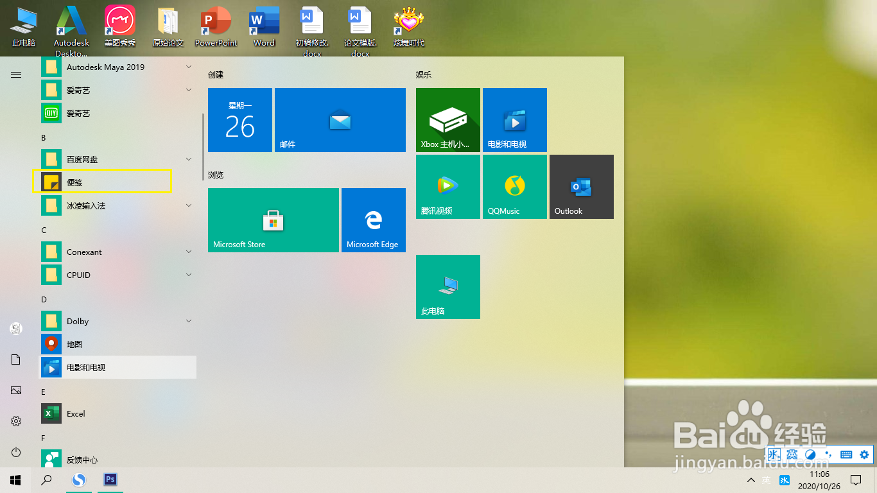
Task: Toggle half/full-width circle in IME bar
Action: 810,454
